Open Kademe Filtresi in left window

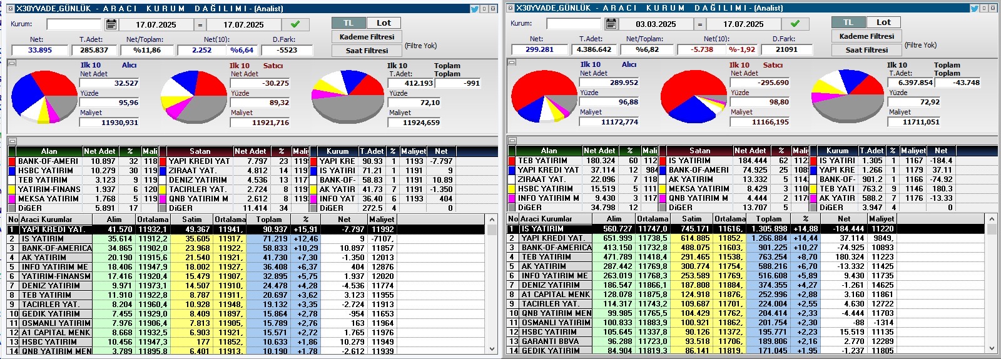coord(367,37)
